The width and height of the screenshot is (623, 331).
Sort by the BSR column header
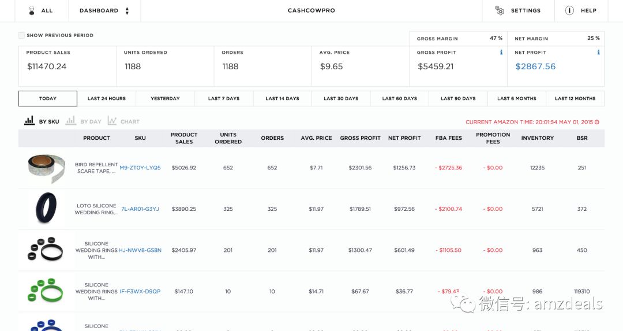pos(581,138)
